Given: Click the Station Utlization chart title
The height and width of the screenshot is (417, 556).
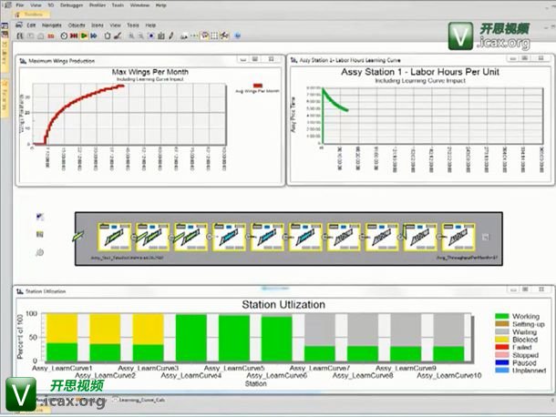Looking at the screenshot, I should (283, 305).
